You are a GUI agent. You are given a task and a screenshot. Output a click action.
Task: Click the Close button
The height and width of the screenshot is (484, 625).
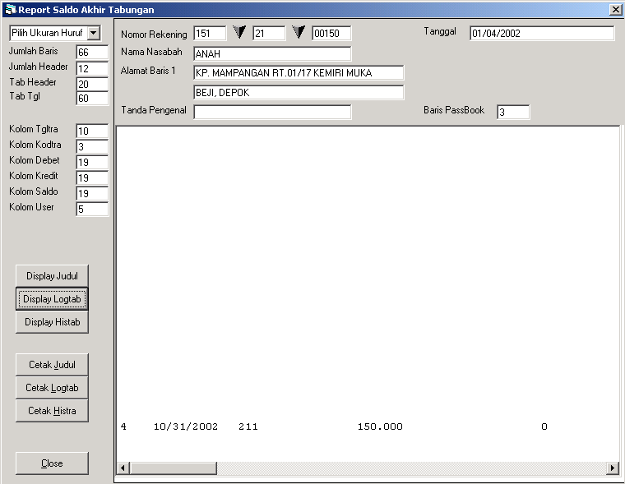click(x=52, y=463)
